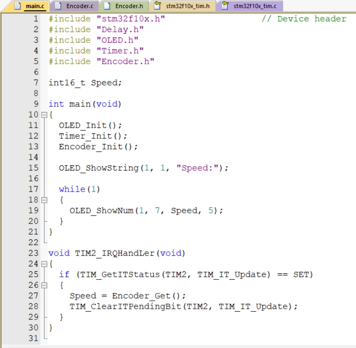
Task: Click the SET keyword on line 25
Action: [301, 274]
